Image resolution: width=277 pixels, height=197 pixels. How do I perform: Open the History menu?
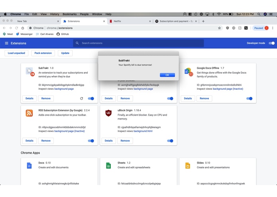point(55,14)
